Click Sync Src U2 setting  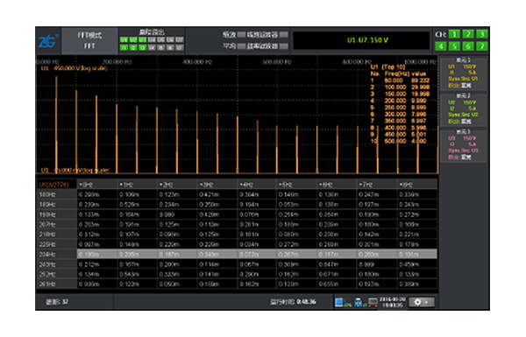pos(463,115)
